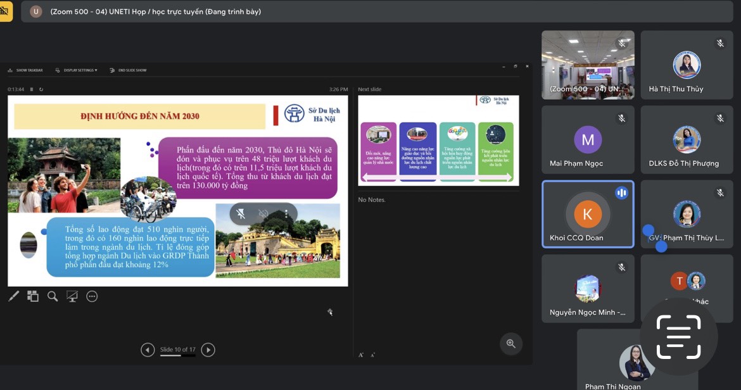Screen dimensions: 741x390
Task: Go to the next slide
Action: coord(208,349)
